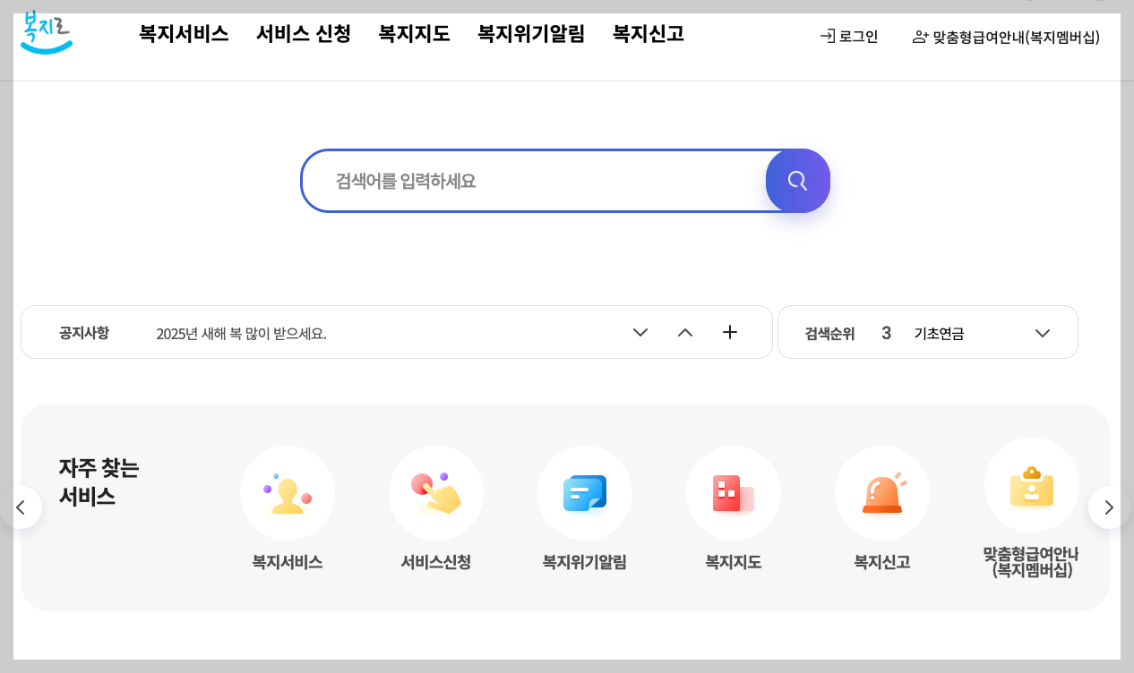Select the 복지서비스 icon in 자주 찾는 서비스
This screenshot has height=673, width=1134.
(x=287, y=493)
